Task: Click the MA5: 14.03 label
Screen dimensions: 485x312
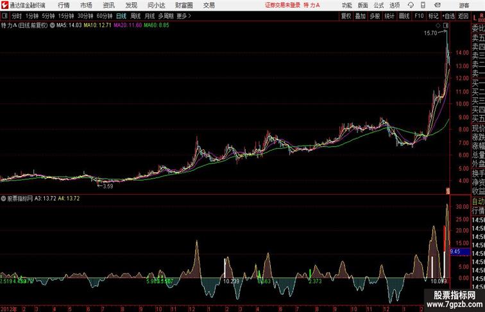Action: (69, 26)
